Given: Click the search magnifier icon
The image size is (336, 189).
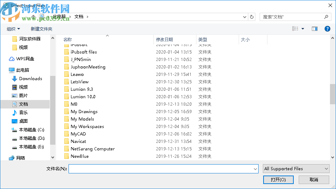Looking at the screenshot, I should pos(326,17).
